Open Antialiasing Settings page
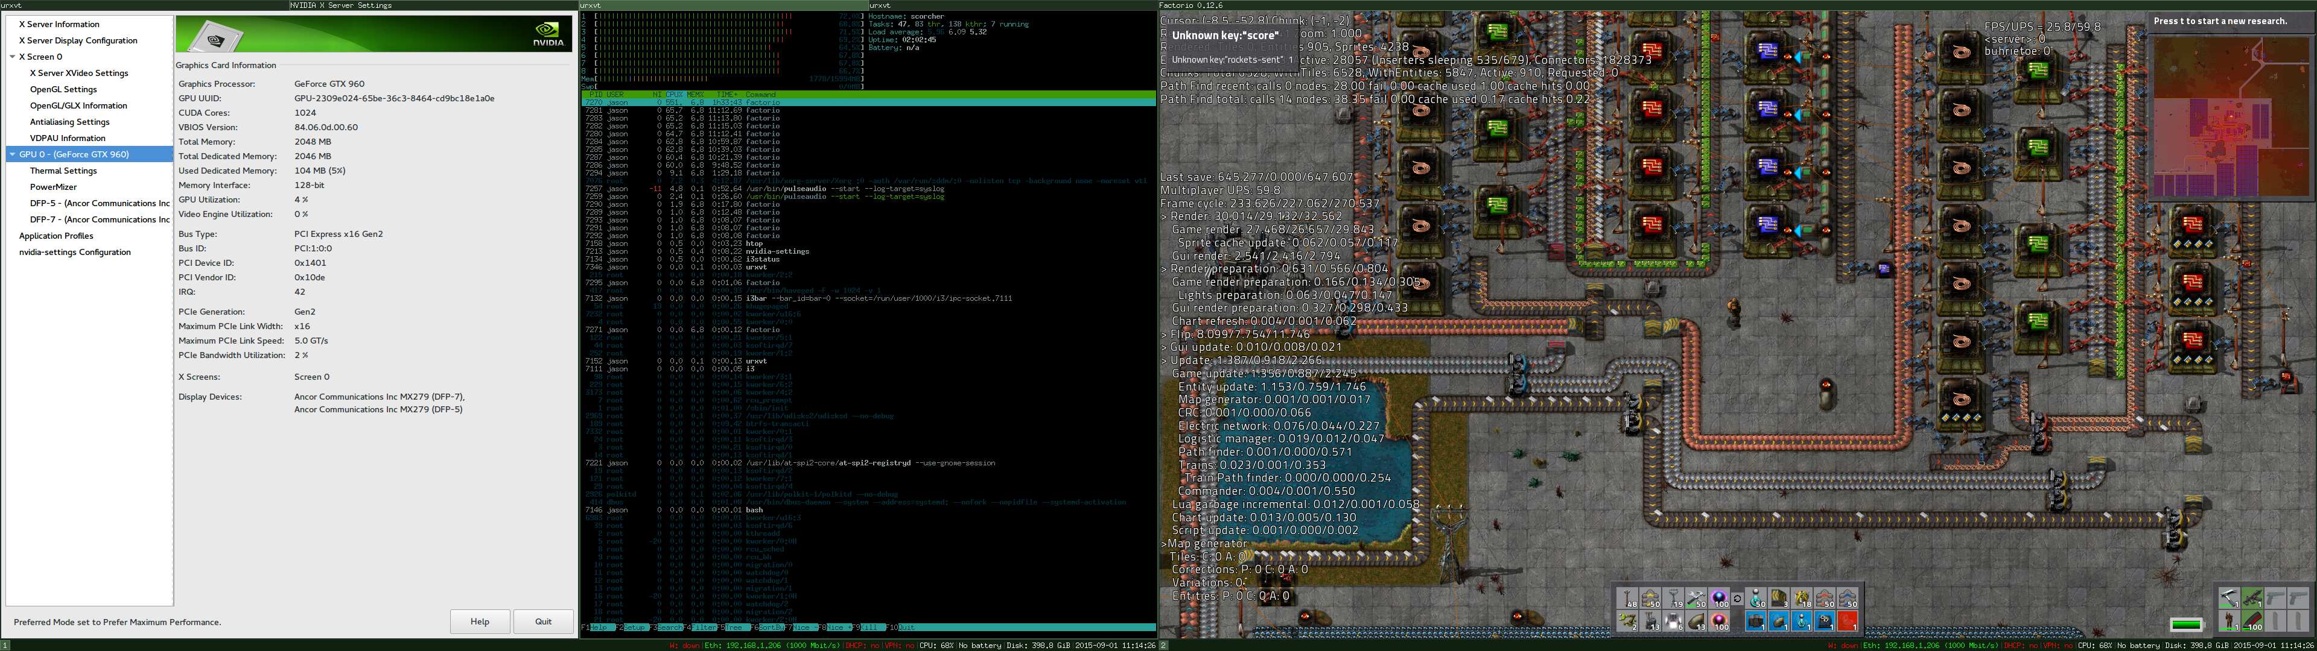The width and height of the screenshot is (2317, 651). coord(69,121)
